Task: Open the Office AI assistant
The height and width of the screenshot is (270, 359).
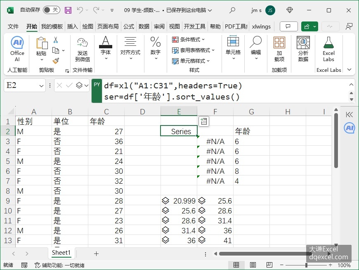Action: click(17, 49)
